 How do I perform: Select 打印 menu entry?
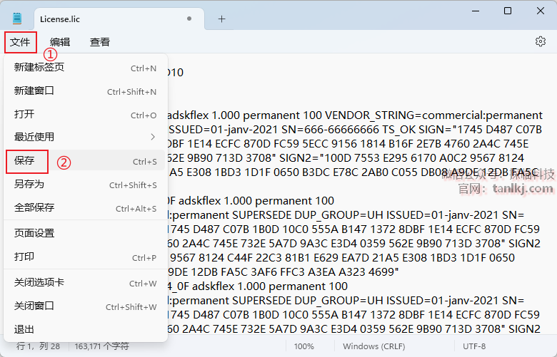pyautogui.click(x=85, y=257)
